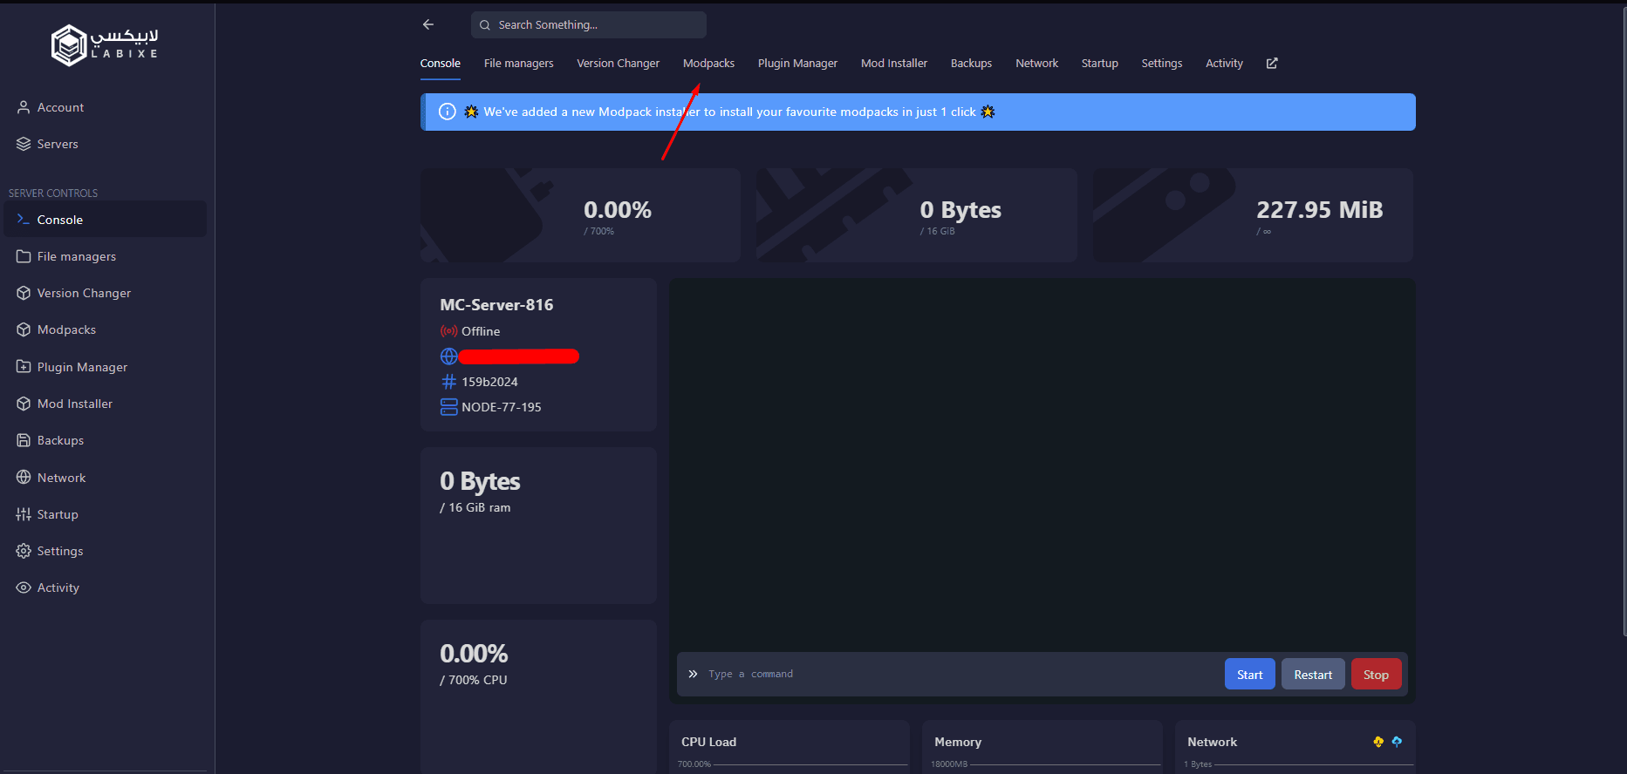Open the Backups tab

tap(971, 64)
